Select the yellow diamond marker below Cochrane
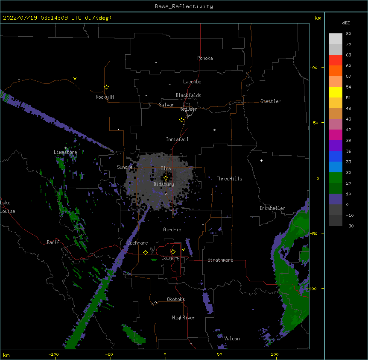 pos(145,252)
